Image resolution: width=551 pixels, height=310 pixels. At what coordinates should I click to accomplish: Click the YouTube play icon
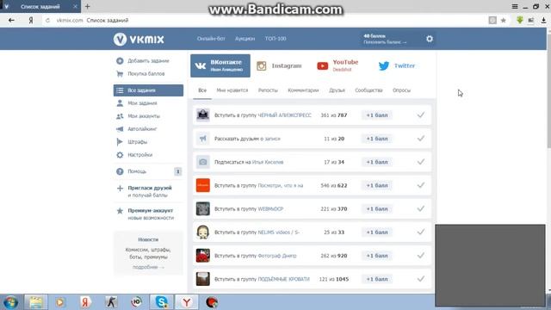tap(323, 65)
